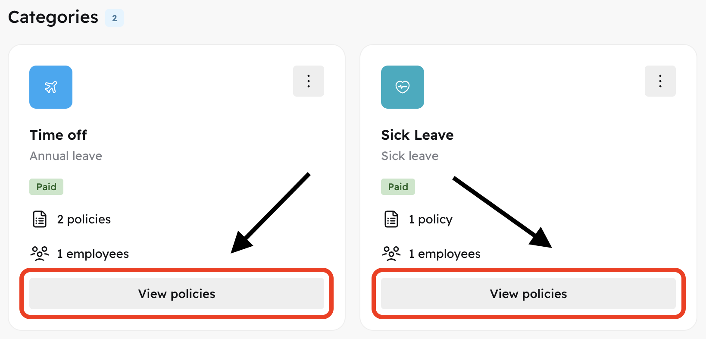Viewport: 706px width, 339px height.
Task: Open the Sick Leave card's three-dot menu
Action: click(x=660, y=81)
